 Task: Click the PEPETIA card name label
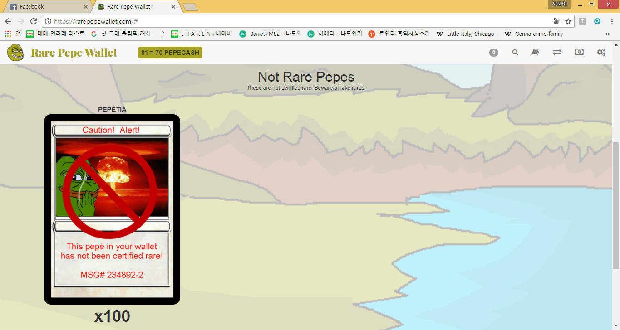click(112, 110)
